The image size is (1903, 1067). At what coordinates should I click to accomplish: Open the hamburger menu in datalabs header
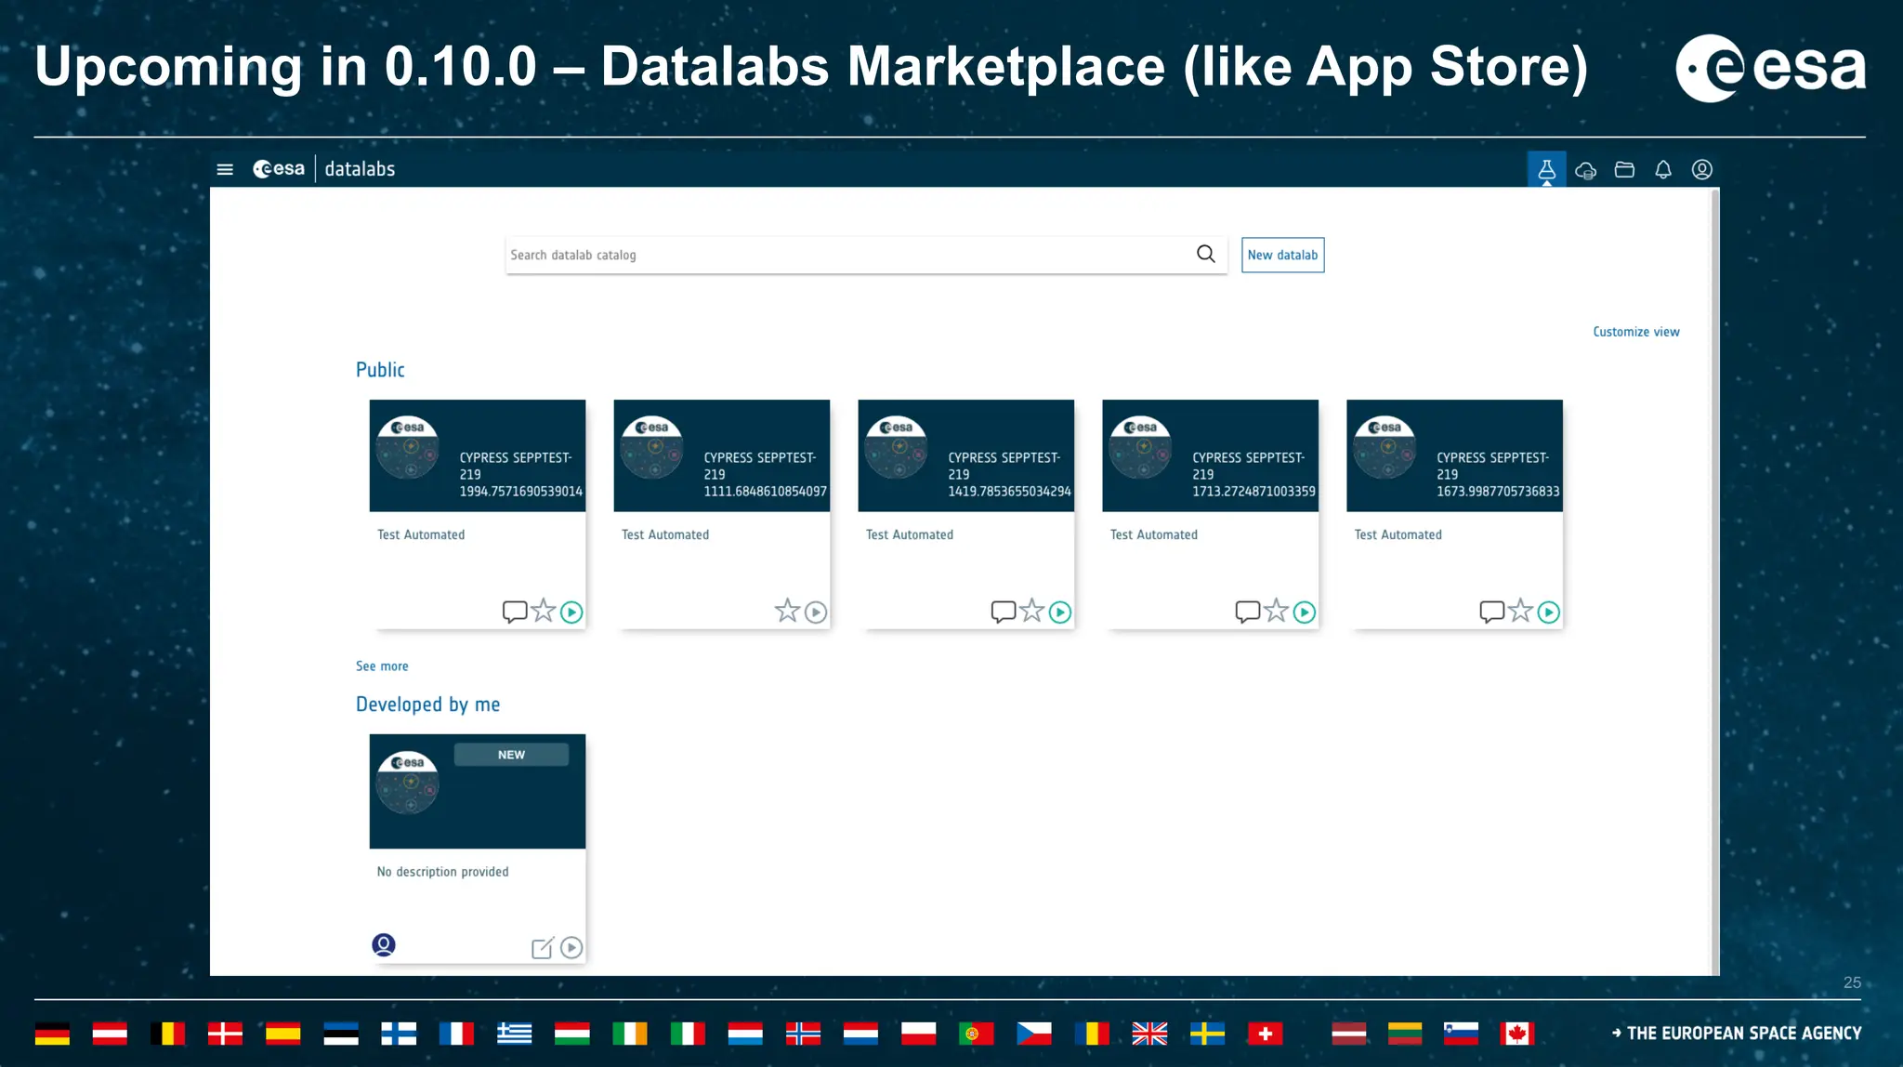(225, 169)
